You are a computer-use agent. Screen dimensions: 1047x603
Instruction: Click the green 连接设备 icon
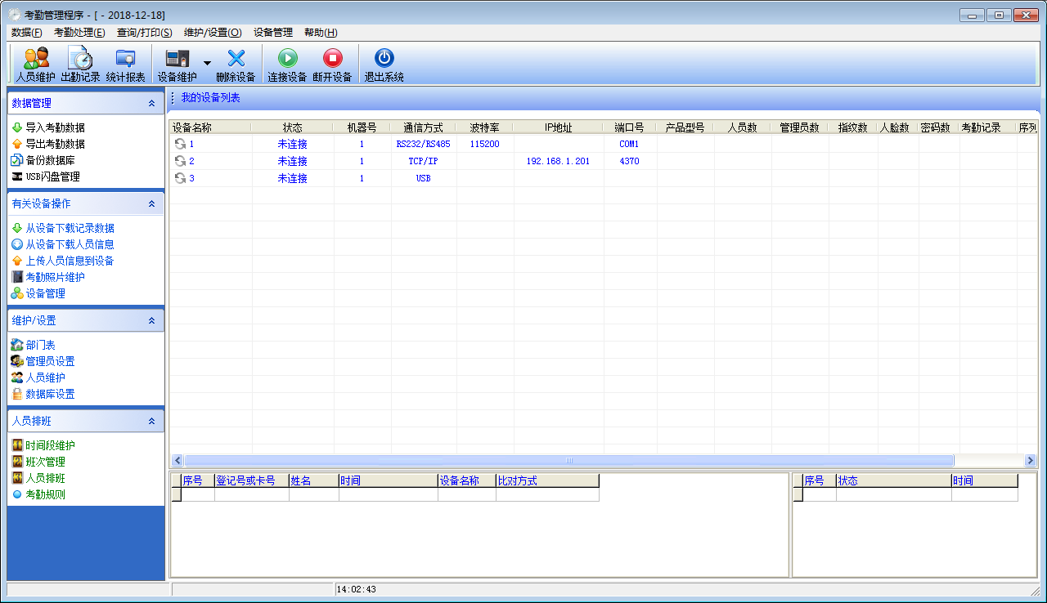pos(287,59)
